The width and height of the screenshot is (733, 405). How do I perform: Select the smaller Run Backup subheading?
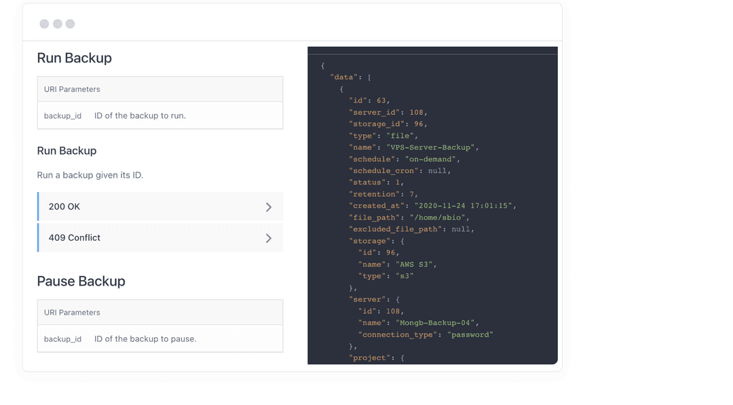pyautogui.click(x=67, y=151)
